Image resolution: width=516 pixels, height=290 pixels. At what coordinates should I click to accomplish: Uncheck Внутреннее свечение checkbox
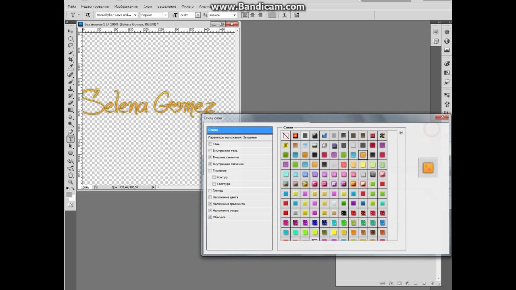[210, 164]
